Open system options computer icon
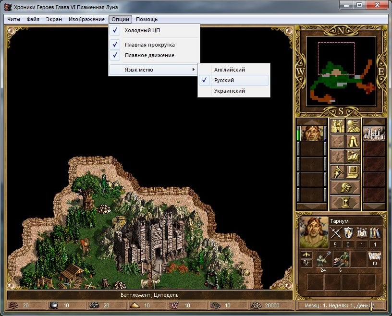The image size is (392, 316). 353,171
